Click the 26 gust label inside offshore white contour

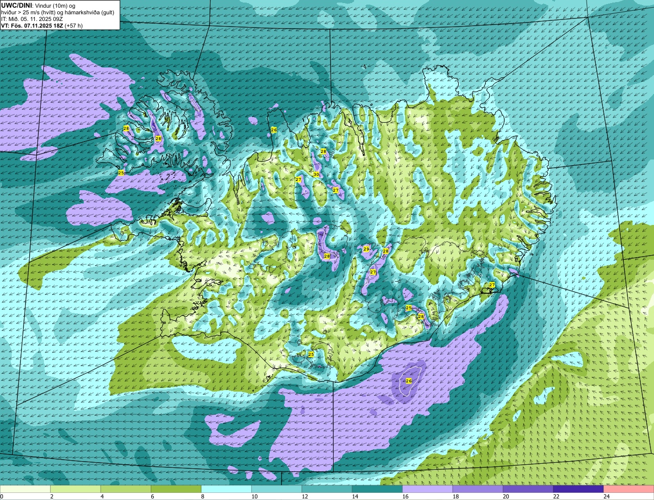click(x=409, y=381)
